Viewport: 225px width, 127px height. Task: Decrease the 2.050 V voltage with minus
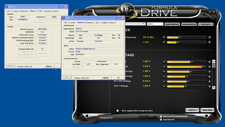pos(164,67)
